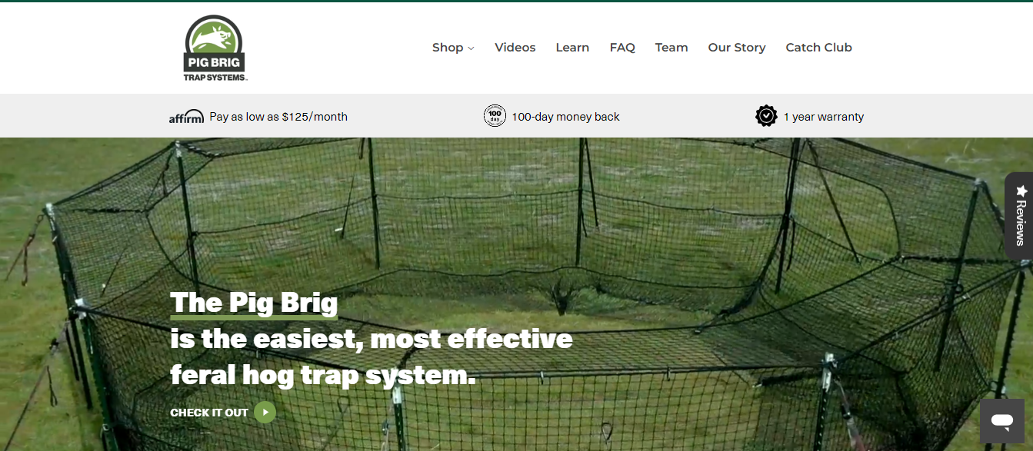Navigate to the FAQ page
The width and height of the screenshot is (1033, 451).
point(622,48)
